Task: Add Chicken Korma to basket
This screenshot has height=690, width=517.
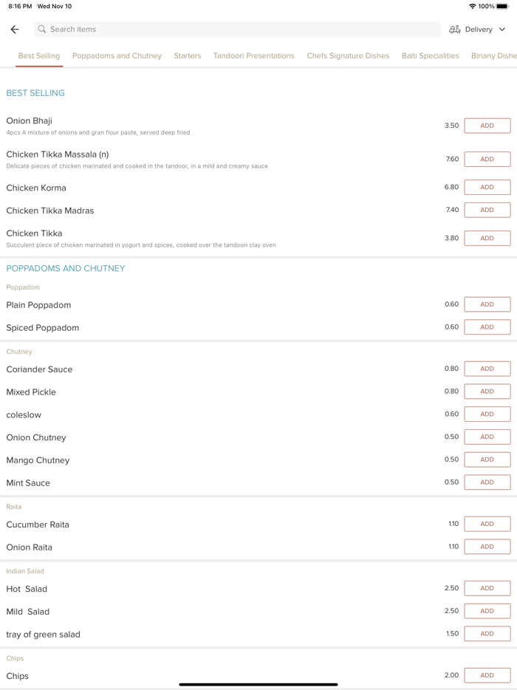Action: click(487, 187)
